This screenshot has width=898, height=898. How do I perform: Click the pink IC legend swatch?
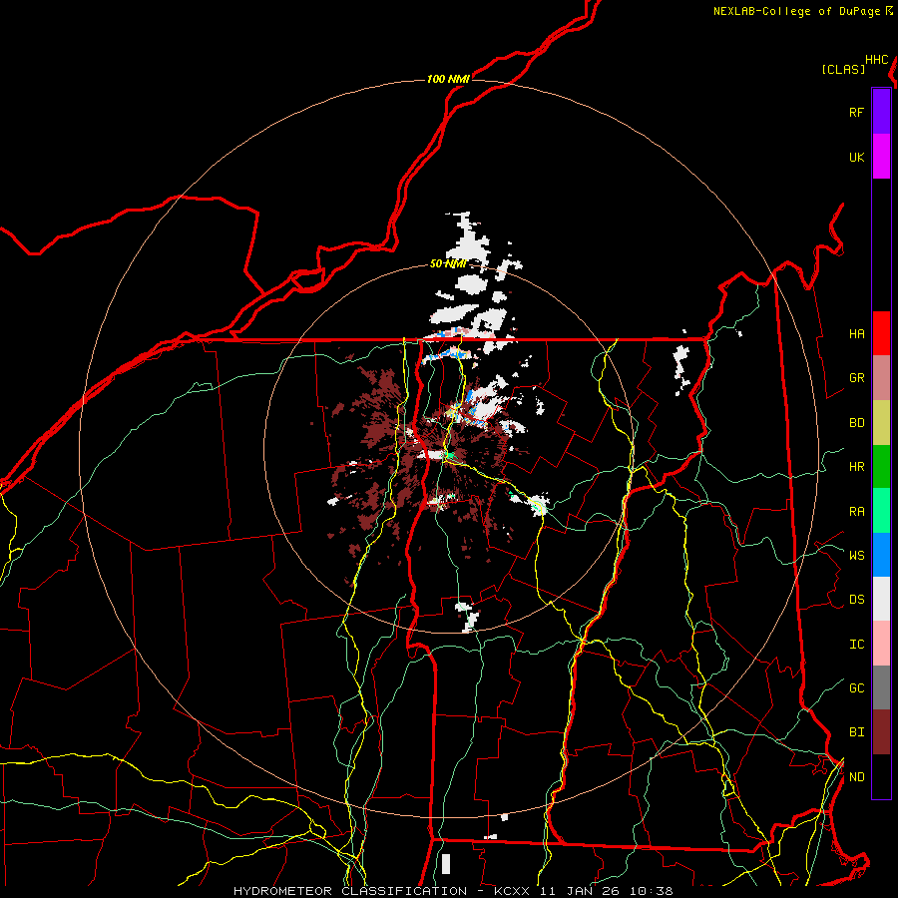coord(881,644)
